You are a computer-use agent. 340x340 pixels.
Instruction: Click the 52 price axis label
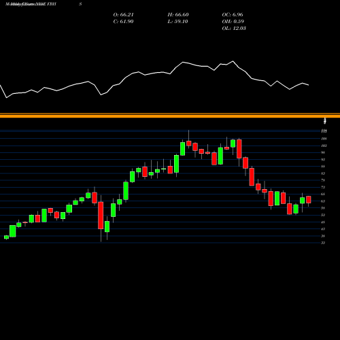(x=323, y=215)
